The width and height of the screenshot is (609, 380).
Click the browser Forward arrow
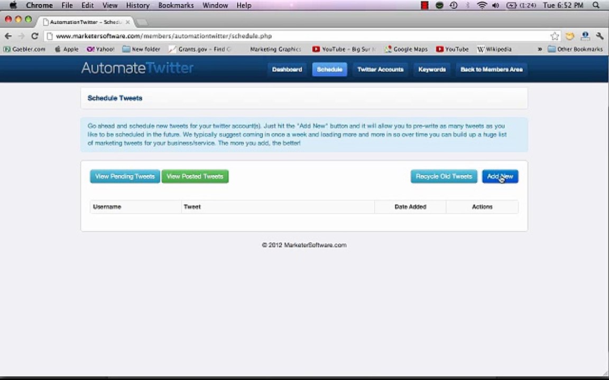[21, 36]
